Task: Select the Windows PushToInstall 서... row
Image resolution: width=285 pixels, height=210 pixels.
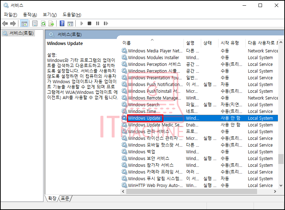Action: [199, 91]
